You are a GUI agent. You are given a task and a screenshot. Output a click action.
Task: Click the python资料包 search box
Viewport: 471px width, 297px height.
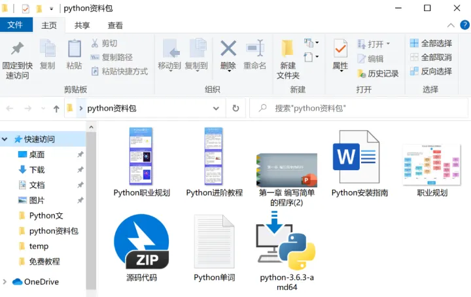[x=359, y=108]
